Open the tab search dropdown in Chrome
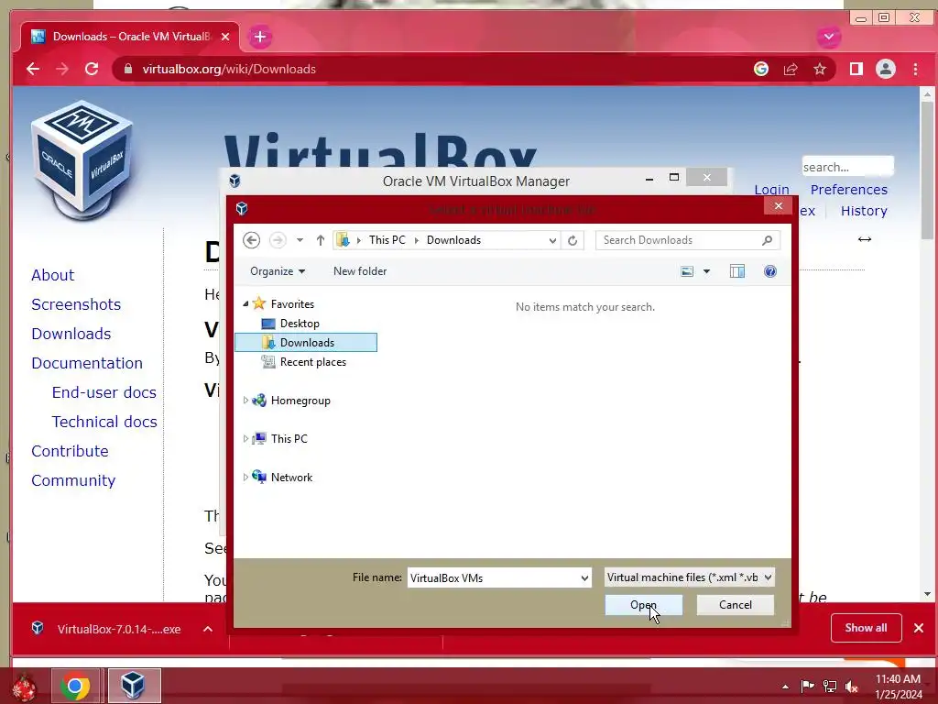This screenshot has width=938, height=704. [828, 37]
